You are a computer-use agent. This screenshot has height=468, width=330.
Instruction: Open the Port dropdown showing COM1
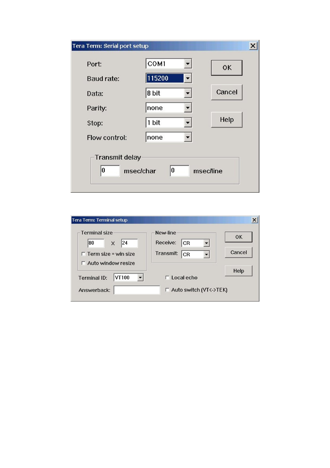tap(188, 64)
